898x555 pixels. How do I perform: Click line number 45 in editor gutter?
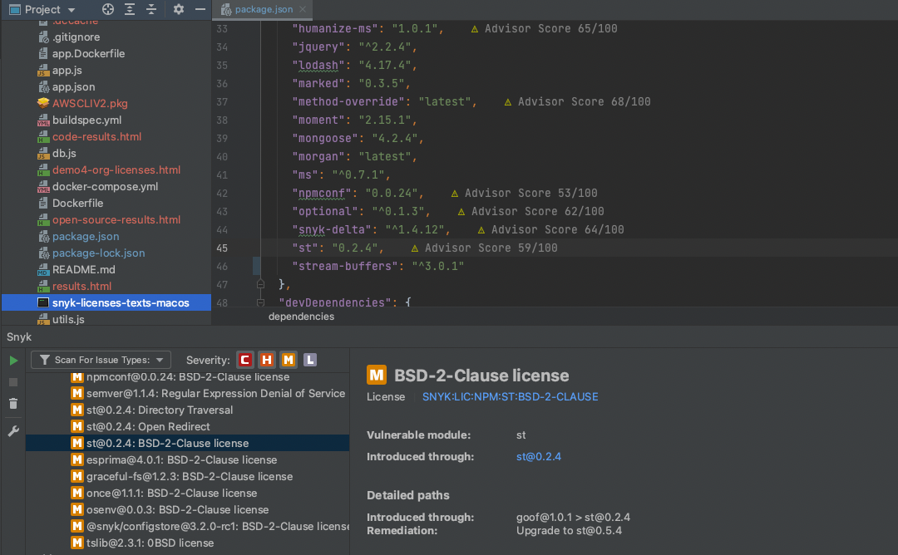222,248
